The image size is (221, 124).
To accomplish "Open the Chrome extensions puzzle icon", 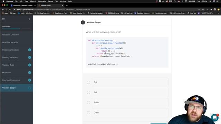I will point(211,10).
